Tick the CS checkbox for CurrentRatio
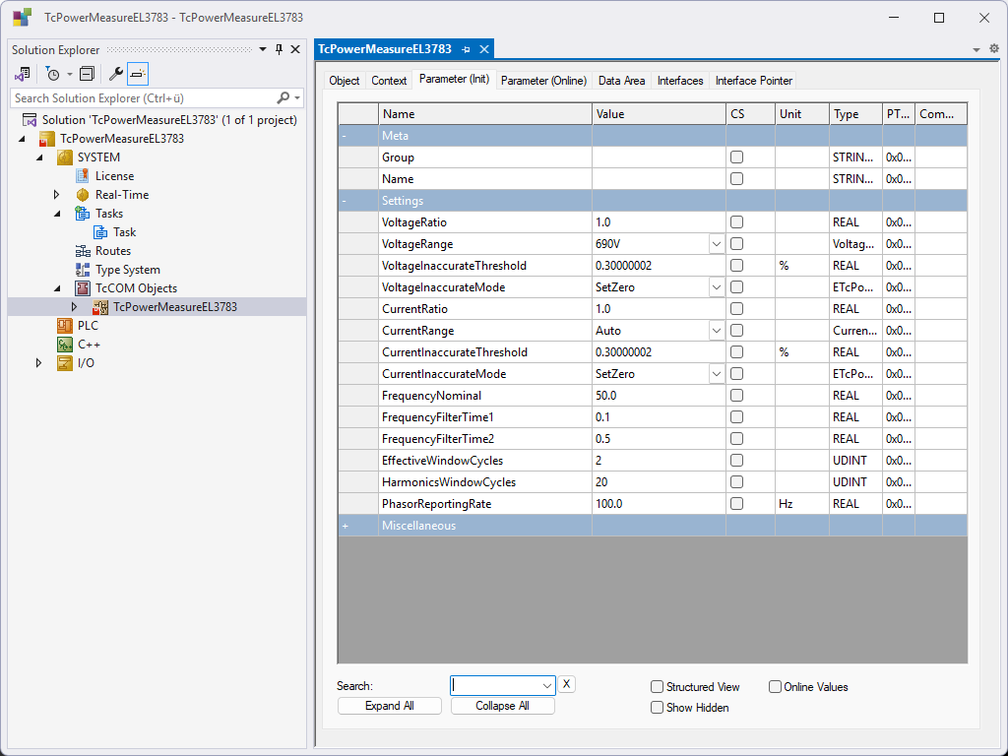This screenshot has width=1008, height=756. (x=736, y=308)
